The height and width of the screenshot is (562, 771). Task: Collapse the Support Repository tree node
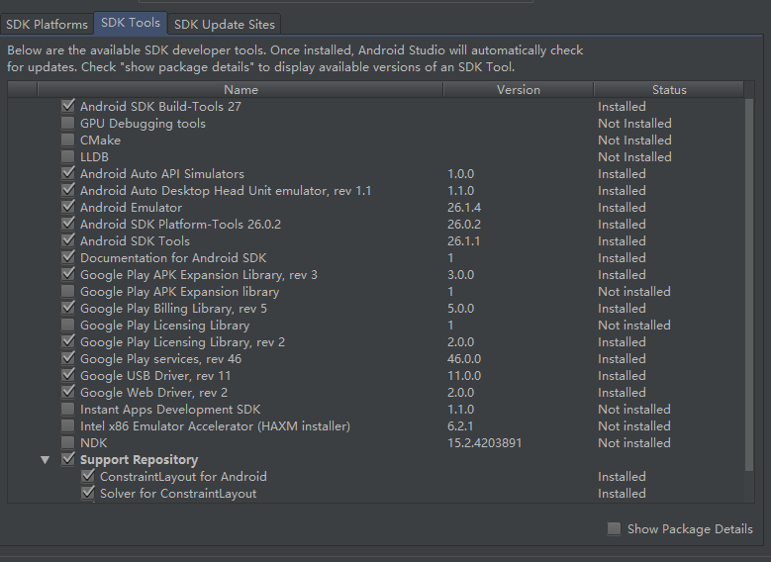coord(46,460)
